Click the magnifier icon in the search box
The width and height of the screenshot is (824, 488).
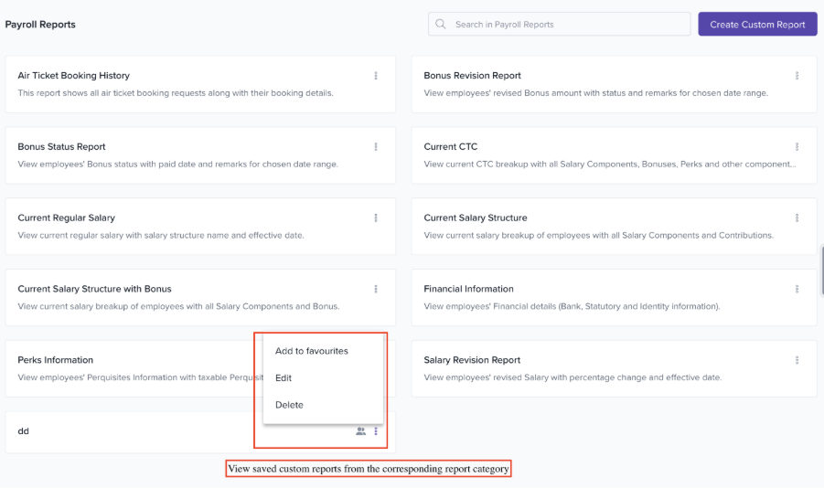click(x=442, y=25)
